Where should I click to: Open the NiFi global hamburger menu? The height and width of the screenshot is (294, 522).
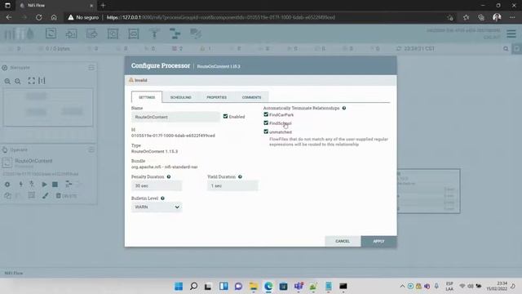coord(511,33)
